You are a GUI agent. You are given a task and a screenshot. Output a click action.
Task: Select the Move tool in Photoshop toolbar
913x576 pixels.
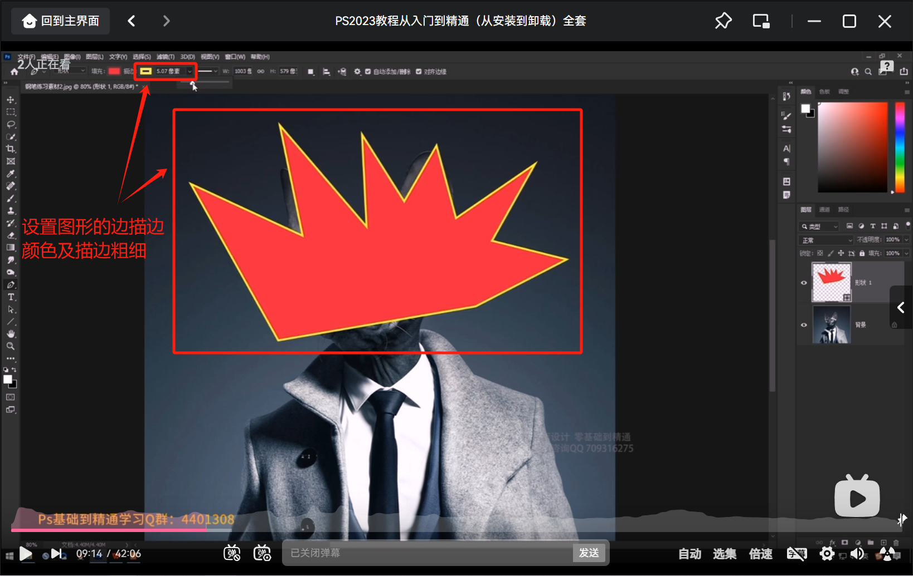tap(11, 100)
